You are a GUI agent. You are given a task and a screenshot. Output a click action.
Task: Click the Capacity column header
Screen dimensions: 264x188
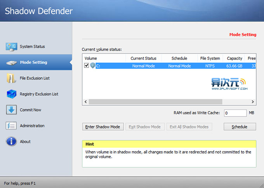coord(234,58)
